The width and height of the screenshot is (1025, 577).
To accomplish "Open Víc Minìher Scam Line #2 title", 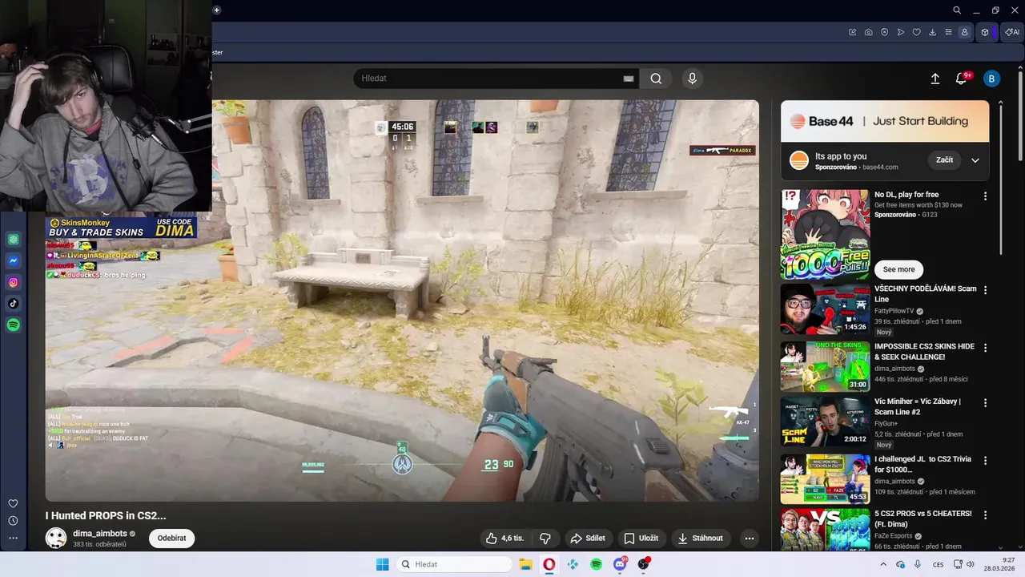I will tap(918, 406).
